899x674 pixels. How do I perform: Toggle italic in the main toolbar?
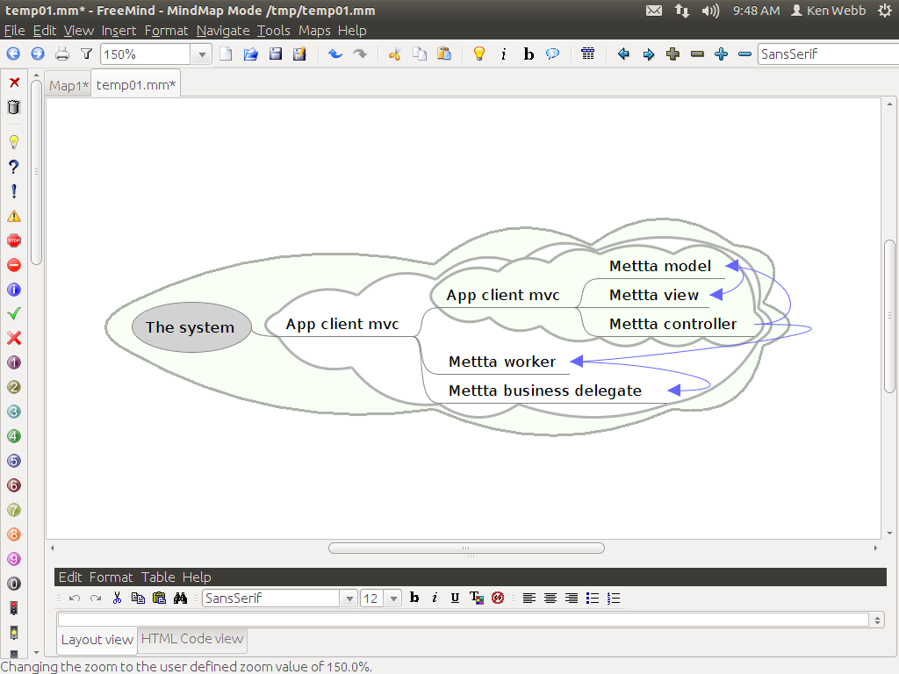click(503, 54)
